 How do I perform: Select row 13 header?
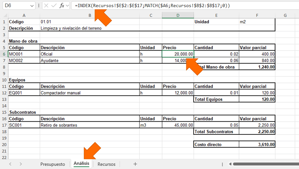pos(4,99)
